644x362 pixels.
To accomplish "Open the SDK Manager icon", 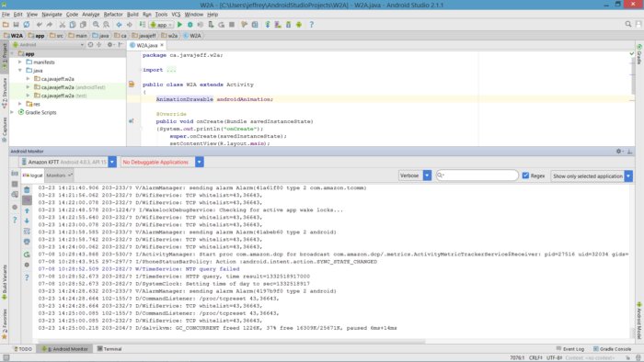I will tap(288, 25).
